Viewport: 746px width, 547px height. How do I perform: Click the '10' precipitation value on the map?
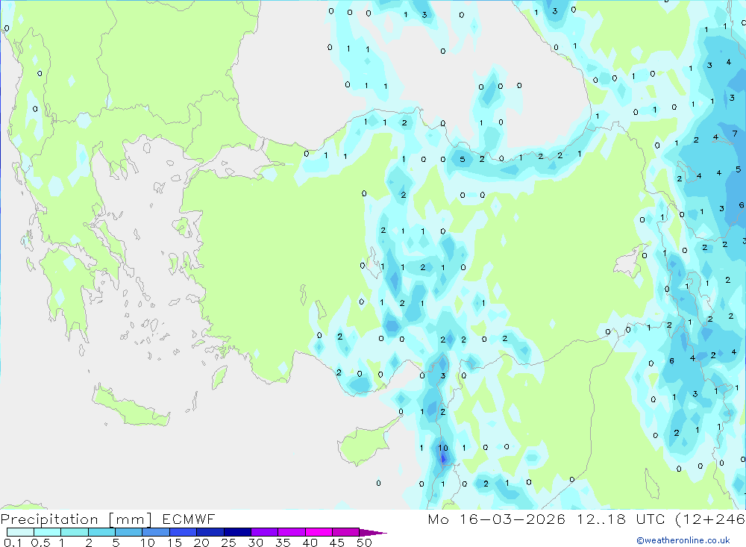pyautogui.click(x=443, y=448)
